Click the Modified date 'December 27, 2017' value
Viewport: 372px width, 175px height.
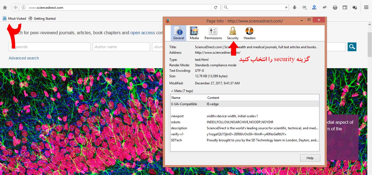pos(217,83)
